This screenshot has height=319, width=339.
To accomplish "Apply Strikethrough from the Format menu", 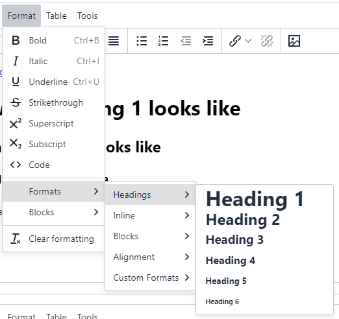I will [x=54, y=102].
